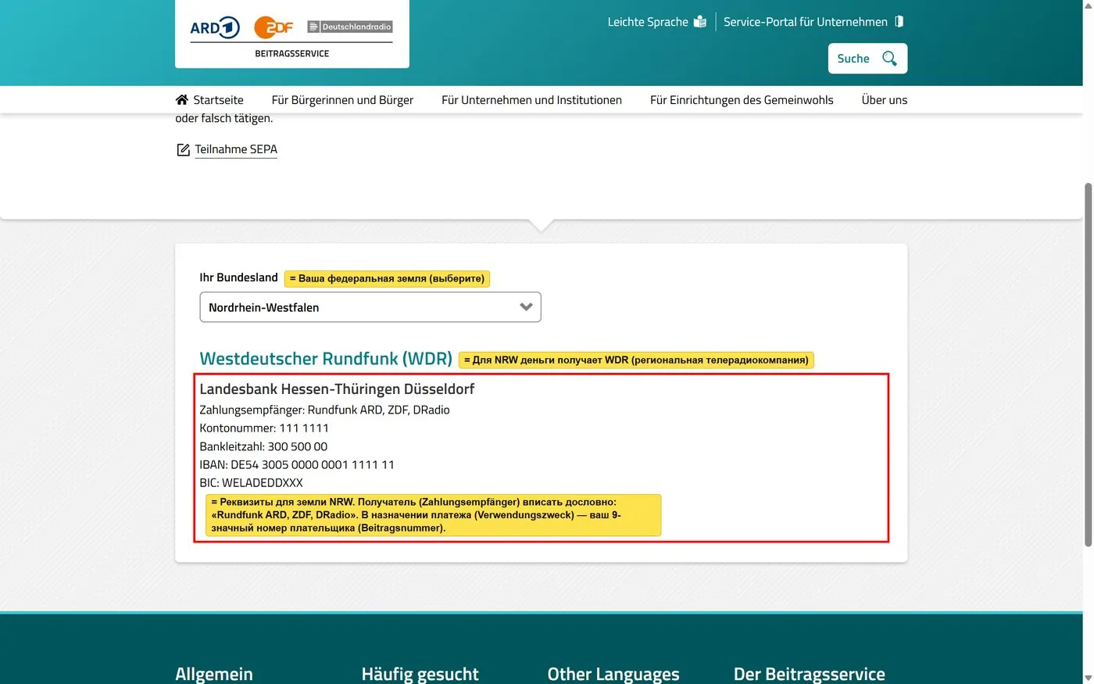Image resolution: width=1094 pixels, height=684 pixels.
Task: Click the Der Beitragsservice footer heading
Action: 810,674
